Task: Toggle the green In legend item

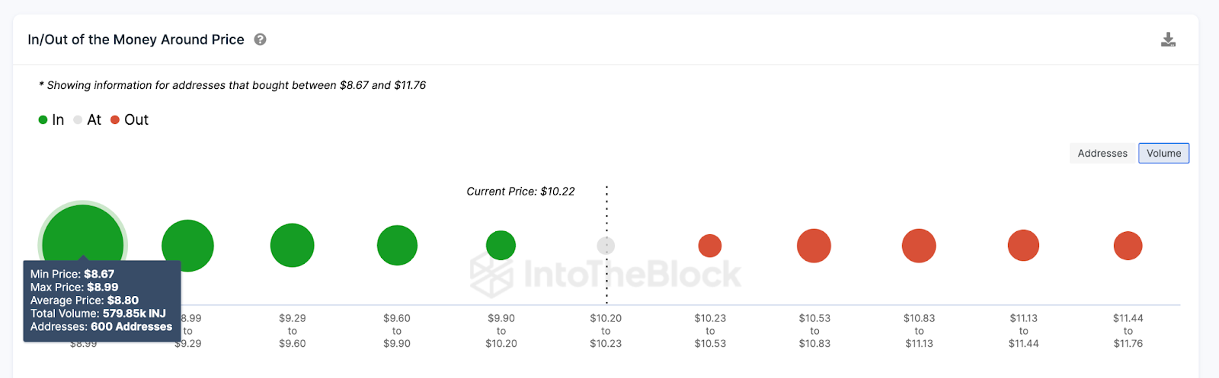Action: (51, 120)
